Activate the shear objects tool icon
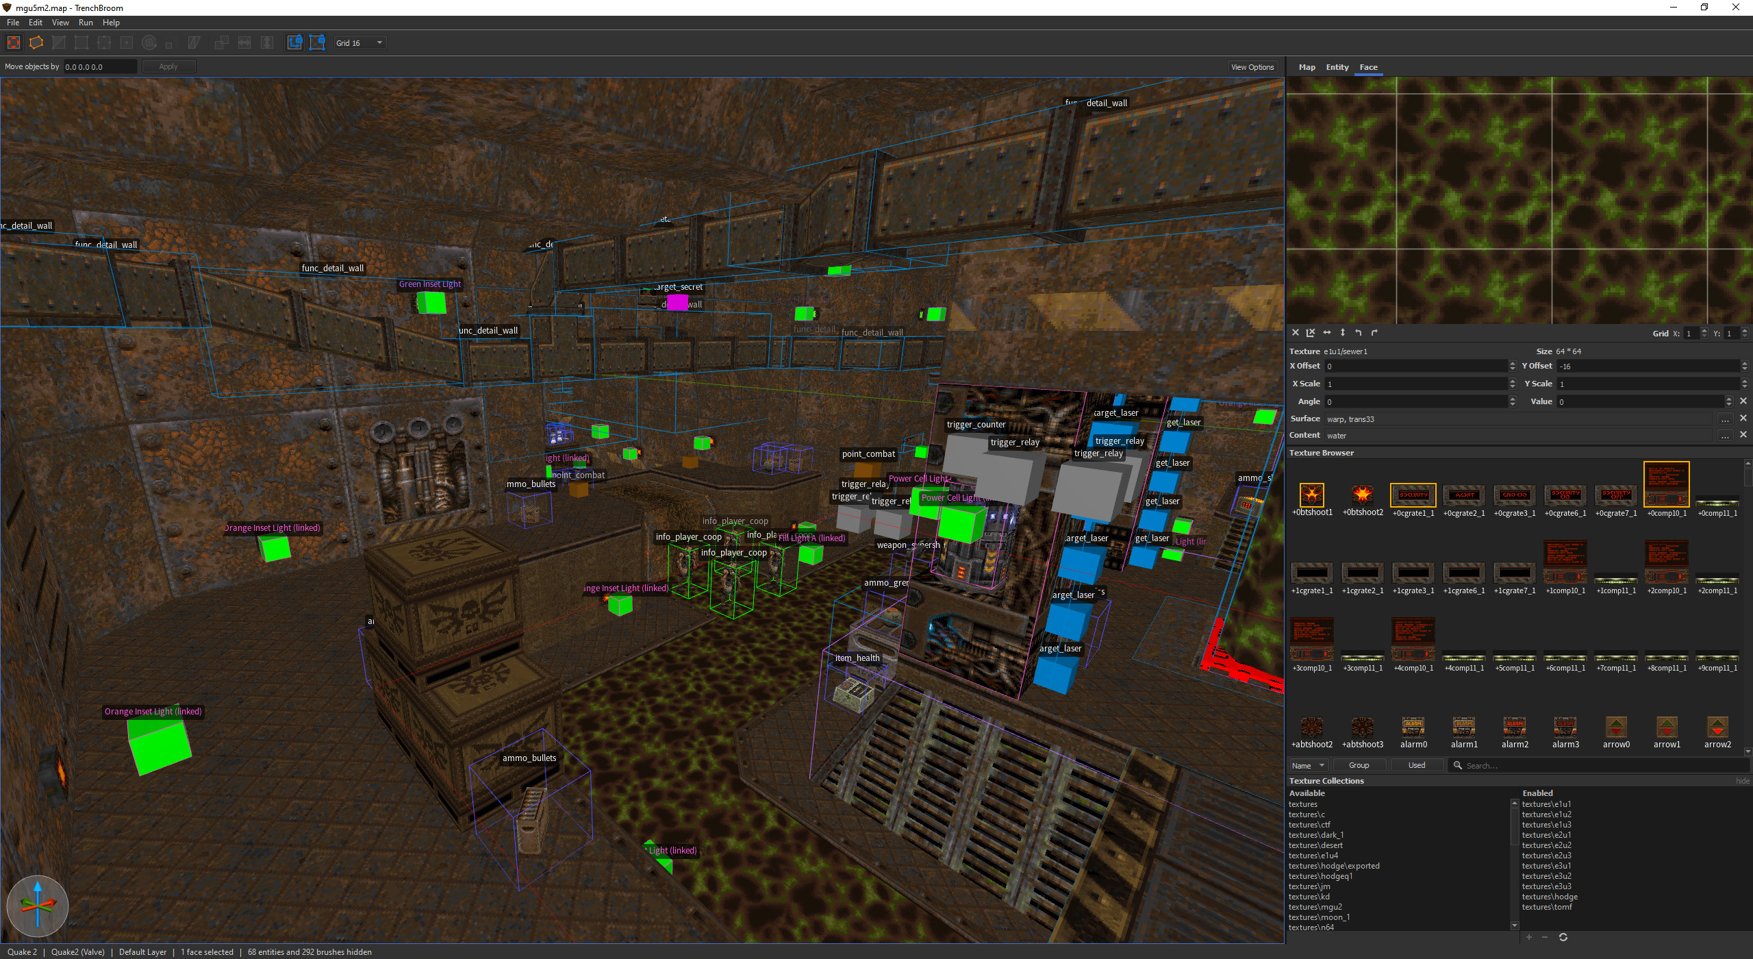Viewport: 1753px width, 959px height. tap(194, 42)
